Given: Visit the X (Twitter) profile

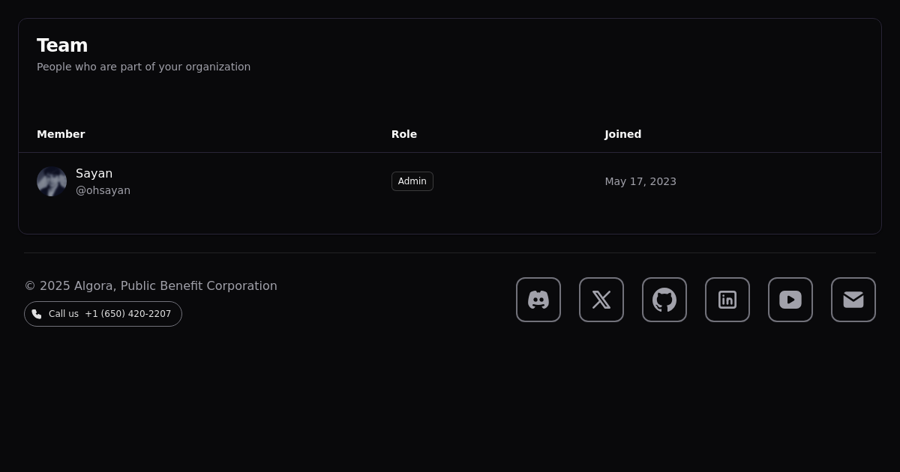Looking at the screenshot, I should tap(601, 300).
